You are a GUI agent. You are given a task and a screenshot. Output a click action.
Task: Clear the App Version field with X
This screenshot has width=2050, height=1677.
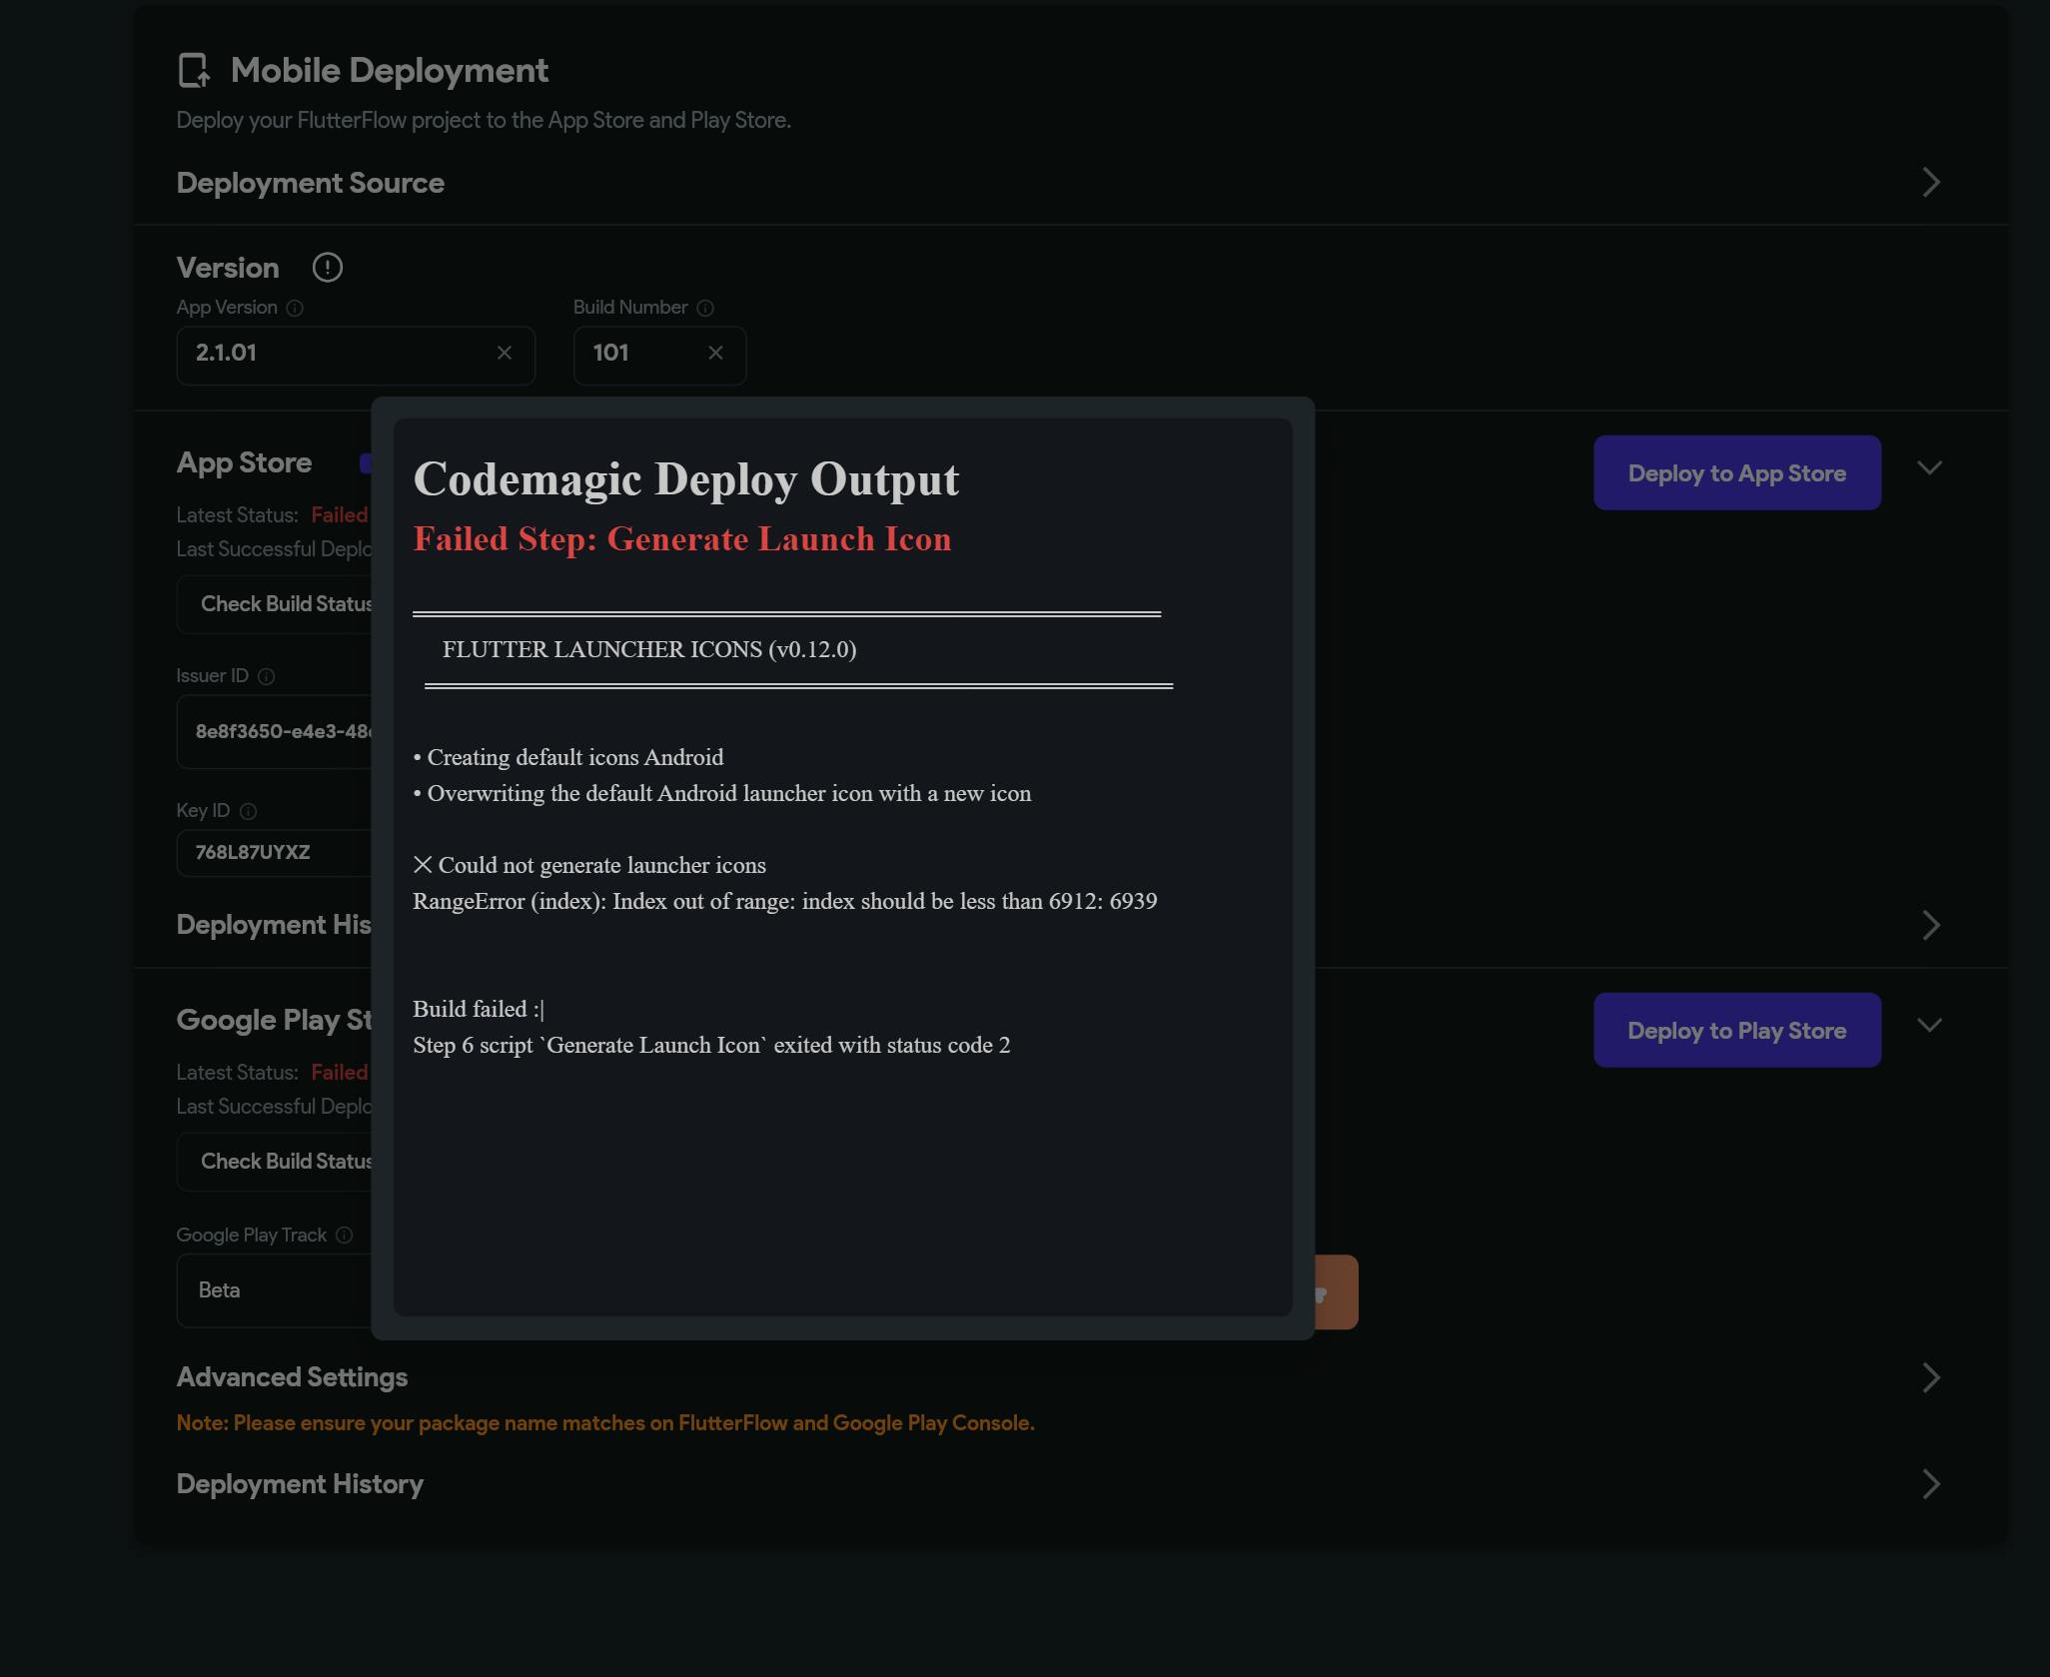505,353
